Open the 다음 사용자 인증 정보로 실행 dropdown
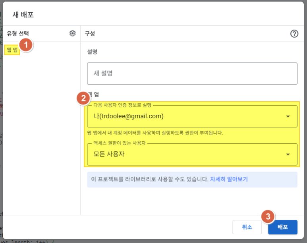This screenshot has width=307, height=243. [x=192, y=116]
